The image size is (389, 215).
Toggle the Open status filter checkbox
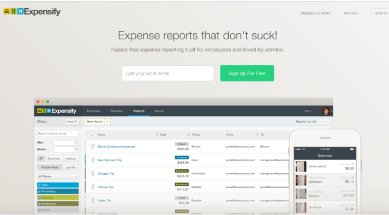point(39,185)
